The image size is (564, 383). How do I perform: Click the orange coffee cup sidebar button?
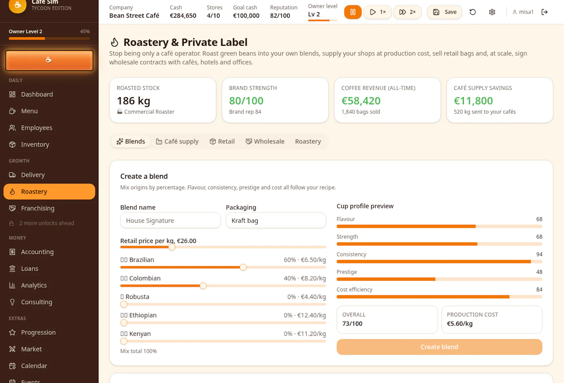pyautogui.click(x=49, y=60)
